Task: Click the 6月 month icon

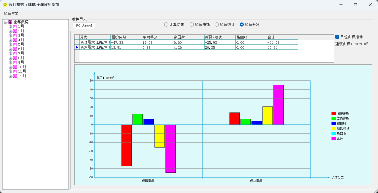Action: [15, 49]
